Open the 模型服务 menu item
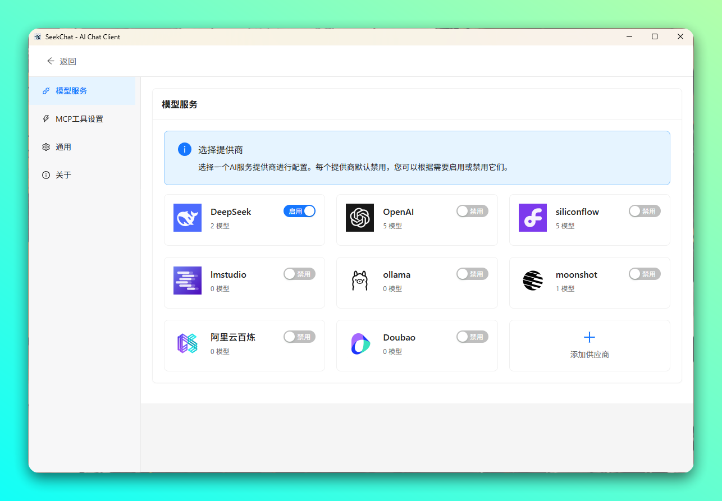The image size is (722, 501). coord(82,91)
